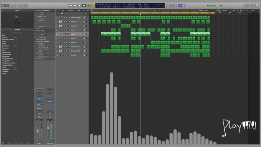Open the Browsers button at far right
The image size is (261, 147).
257,5
